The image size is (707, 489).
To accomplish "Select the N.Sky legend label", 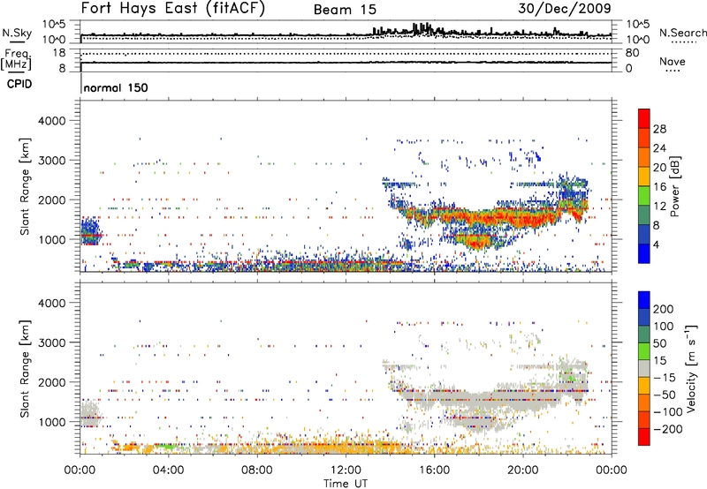I will (x=17, y=33).
